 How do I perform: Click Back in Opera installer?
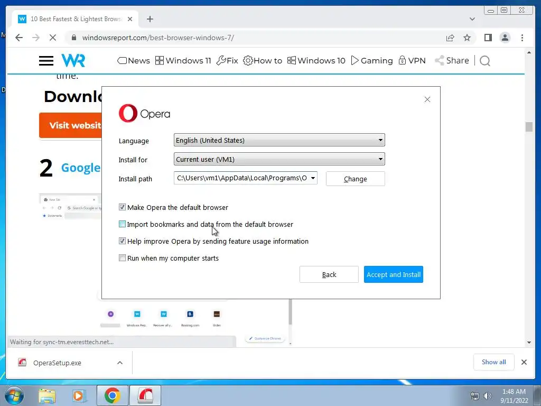329,274
